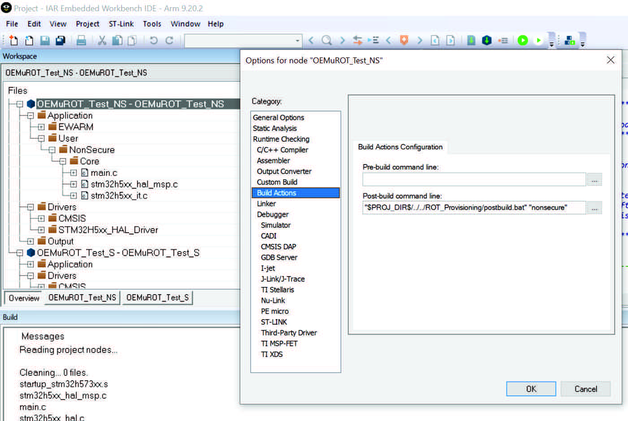Select C/C++ Compiler category
Image resolution: width=628 pixels, height=421 pixels.
tap(282, 150)
